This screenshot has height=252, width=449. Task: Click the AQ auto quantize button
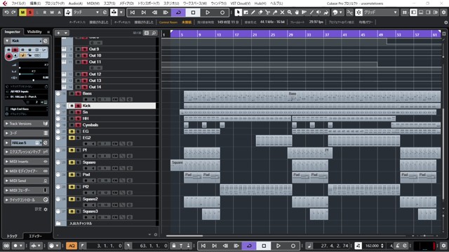coord(72,246)
